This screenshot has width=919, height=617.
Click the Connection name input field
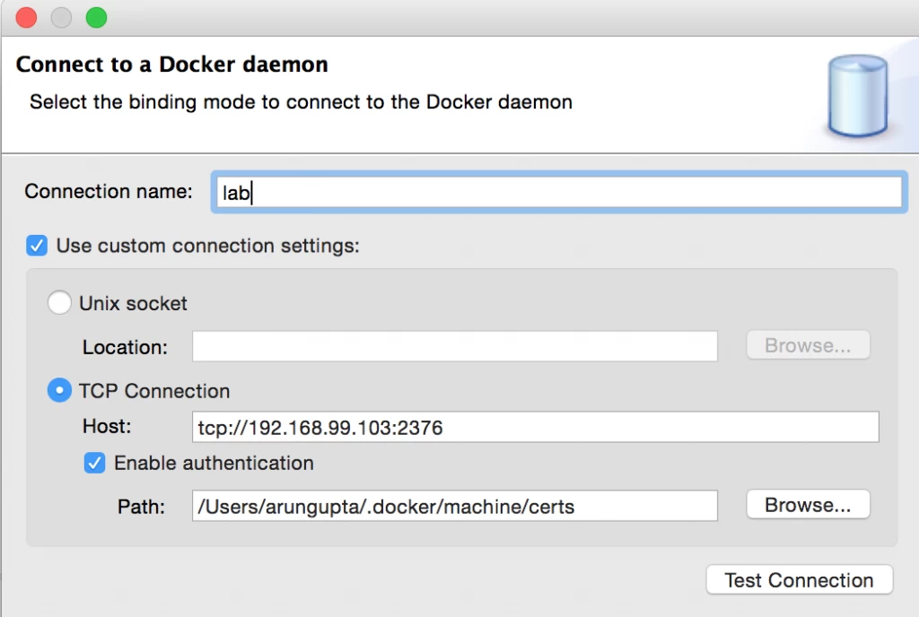click(559, 192)
